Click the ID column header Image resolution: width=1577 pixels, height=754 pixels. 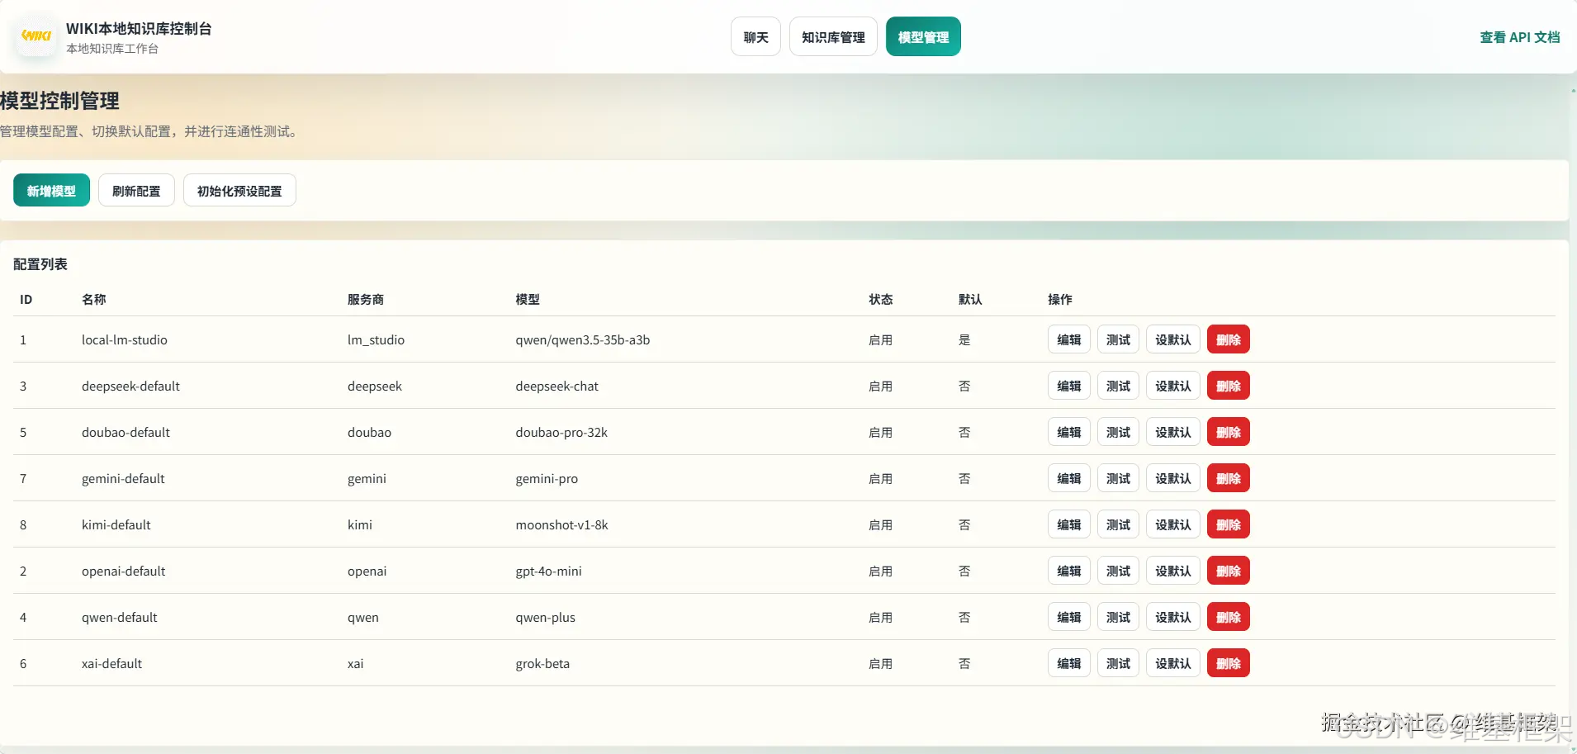(x=26, y=299)
